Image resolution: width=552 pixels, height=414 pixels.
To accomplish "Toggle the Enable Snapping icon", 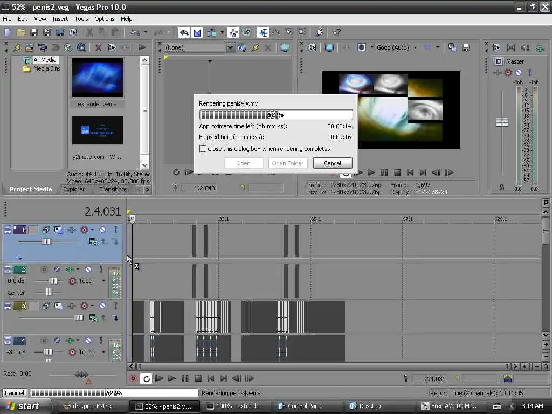I will (x=184, y=33).
